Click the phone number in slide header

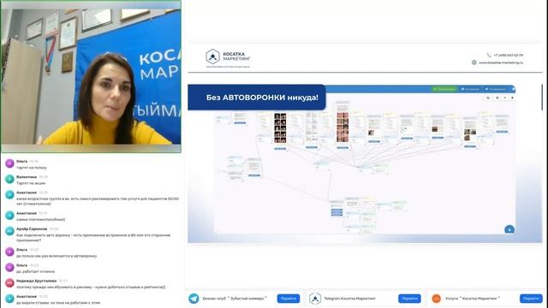508,55
